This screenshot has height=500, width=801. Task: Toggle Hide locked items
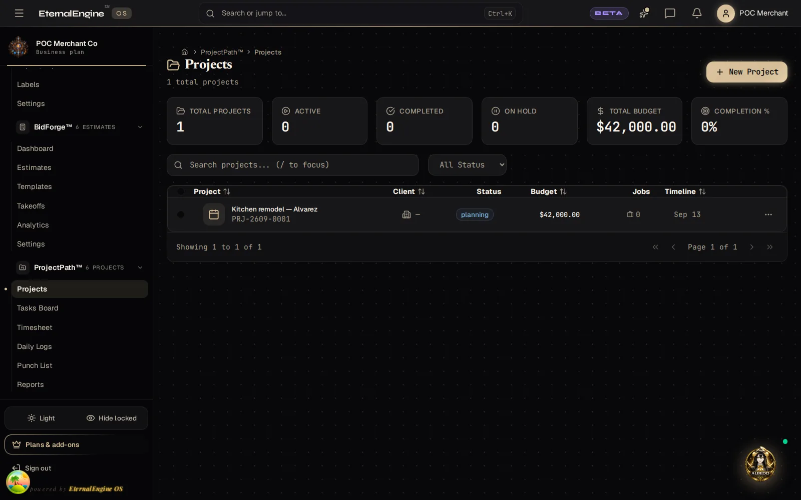coord(111,418)
